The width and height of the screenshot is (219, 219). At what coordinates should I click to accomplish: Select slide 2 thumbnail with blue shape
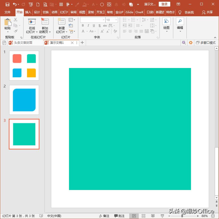24,100
